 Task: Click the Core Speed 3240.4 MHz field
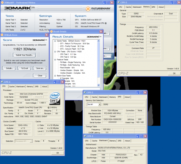click(x=23, y=125)
